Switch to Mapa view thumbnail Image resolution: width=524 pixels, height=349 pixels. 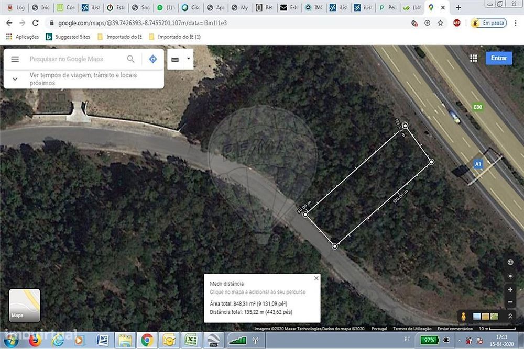point(25,305)
